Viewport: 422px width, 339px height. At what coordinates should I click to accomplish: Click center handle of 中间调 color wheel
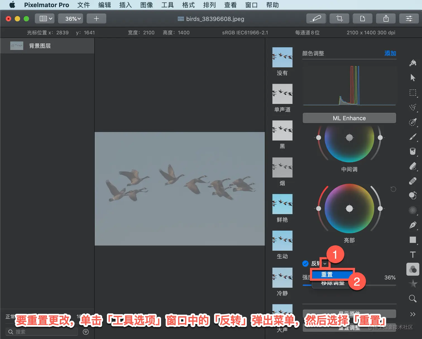349,137
